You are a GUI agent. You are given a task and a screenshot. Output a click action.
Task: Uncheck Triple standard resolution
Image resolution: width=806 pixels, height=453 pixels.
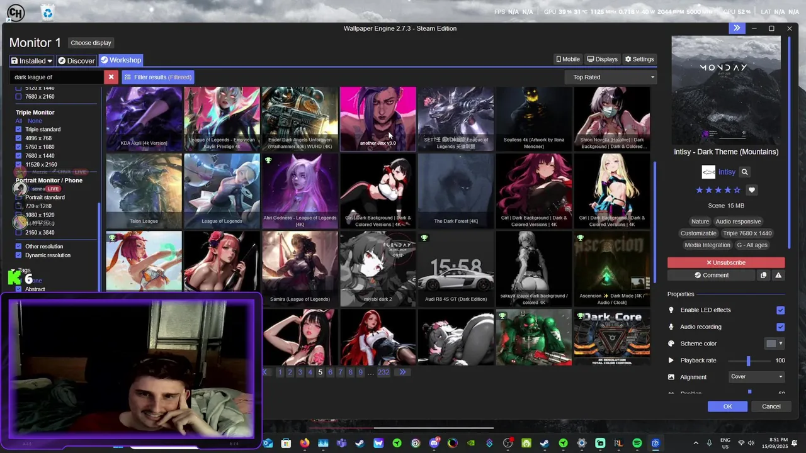point(18,130)
